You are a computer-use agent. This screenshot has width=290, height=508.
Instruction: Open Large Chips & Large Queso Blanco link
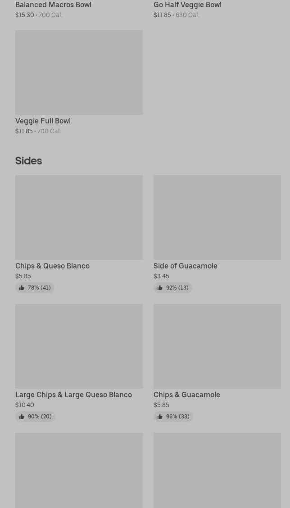[73, 395]
